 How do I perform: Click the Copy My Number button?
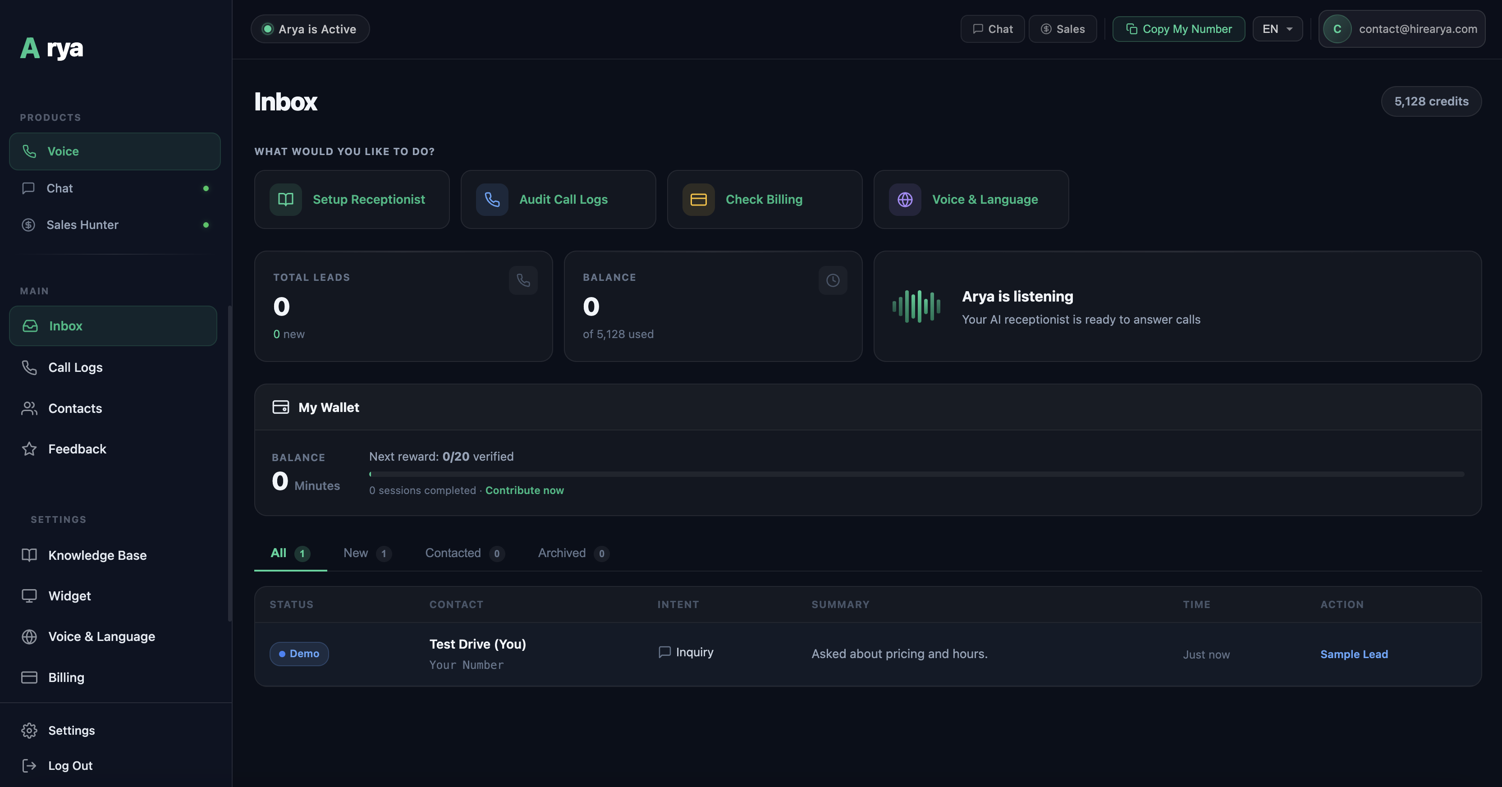tap(1178, 28)
